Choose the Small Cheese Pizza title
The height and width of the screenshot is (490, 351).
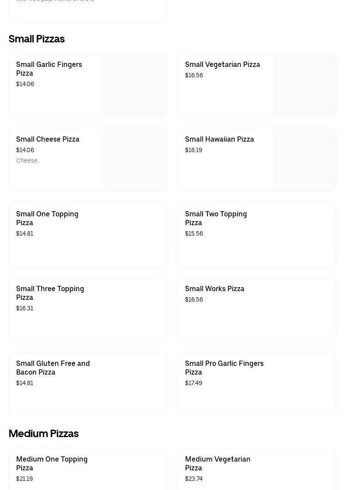coord(48,139)
